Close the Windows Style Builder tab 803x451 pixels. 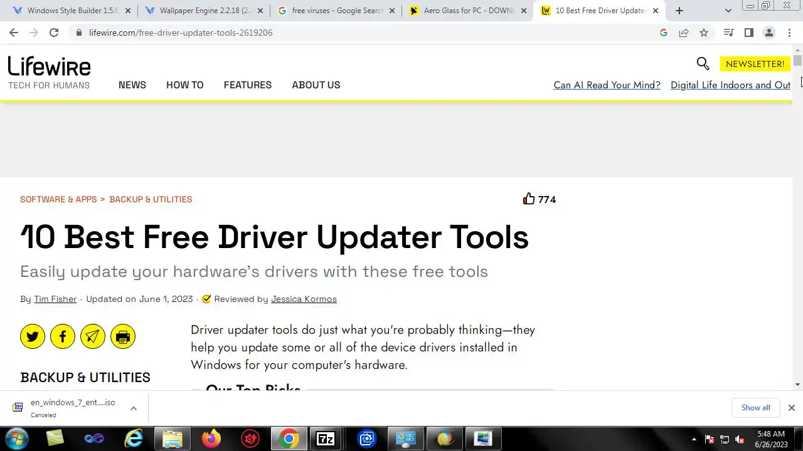point(129,11)
